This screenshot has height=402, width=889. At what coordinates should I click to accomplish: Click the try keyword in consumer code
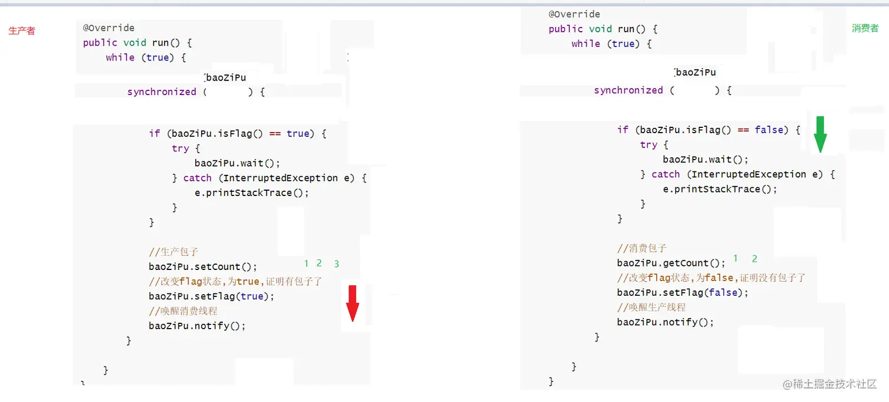(x=649, y=145)
